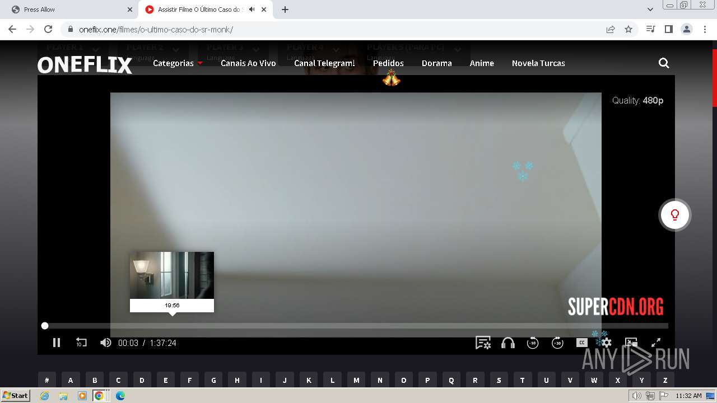Open the Pedidos menu item
Viewport: 717px width, 403px height.
point(388,63)
